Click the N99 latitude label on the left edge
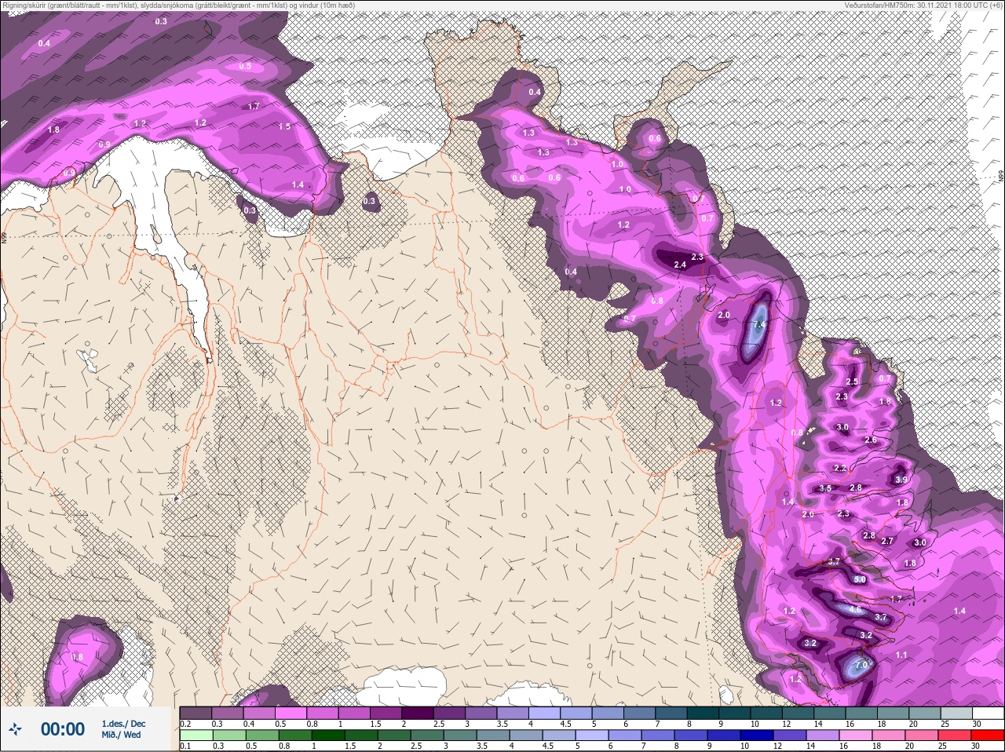The height and width of the screenshot is (752, 1005). pos(4,236)
